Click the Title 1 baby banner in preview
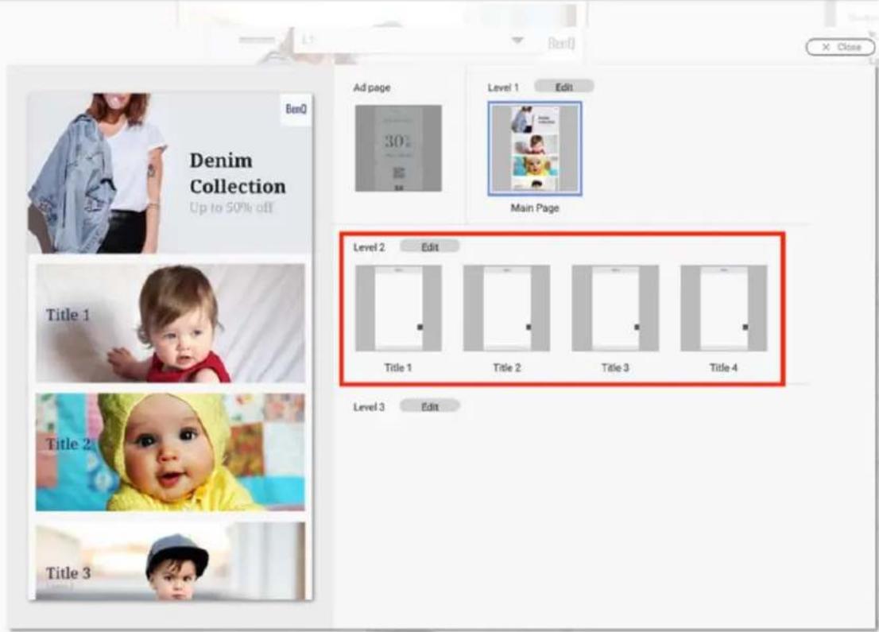Screen dimensions: 879x632 (x=170, y=323)
